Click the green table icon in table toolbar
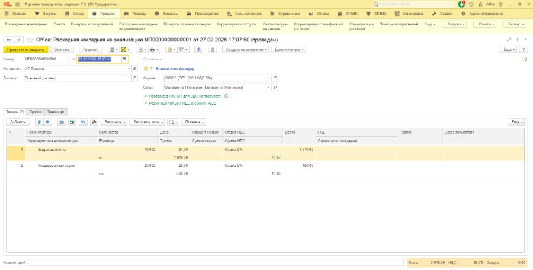 [72, 122]
